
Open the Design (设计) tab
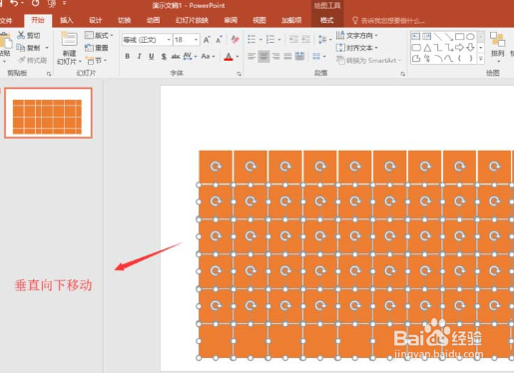[95, 21]
